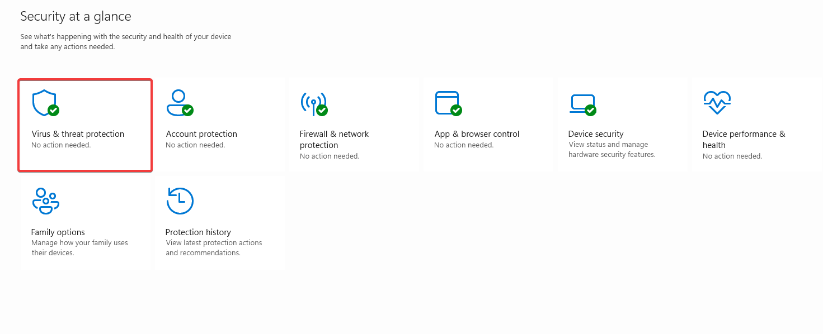Click the Firewall & network antenna icon
This screenshot has height=334, width=823.
(x=314, y=103)
